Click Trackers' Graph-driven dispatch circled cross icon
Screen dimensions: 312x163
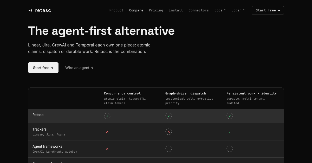[x=168, y=132]
